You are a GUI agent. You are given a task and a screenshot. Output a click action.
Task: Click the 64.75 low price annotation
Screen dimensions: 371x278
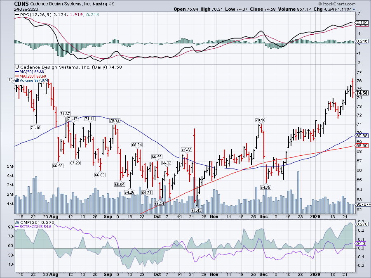[265, 187]
